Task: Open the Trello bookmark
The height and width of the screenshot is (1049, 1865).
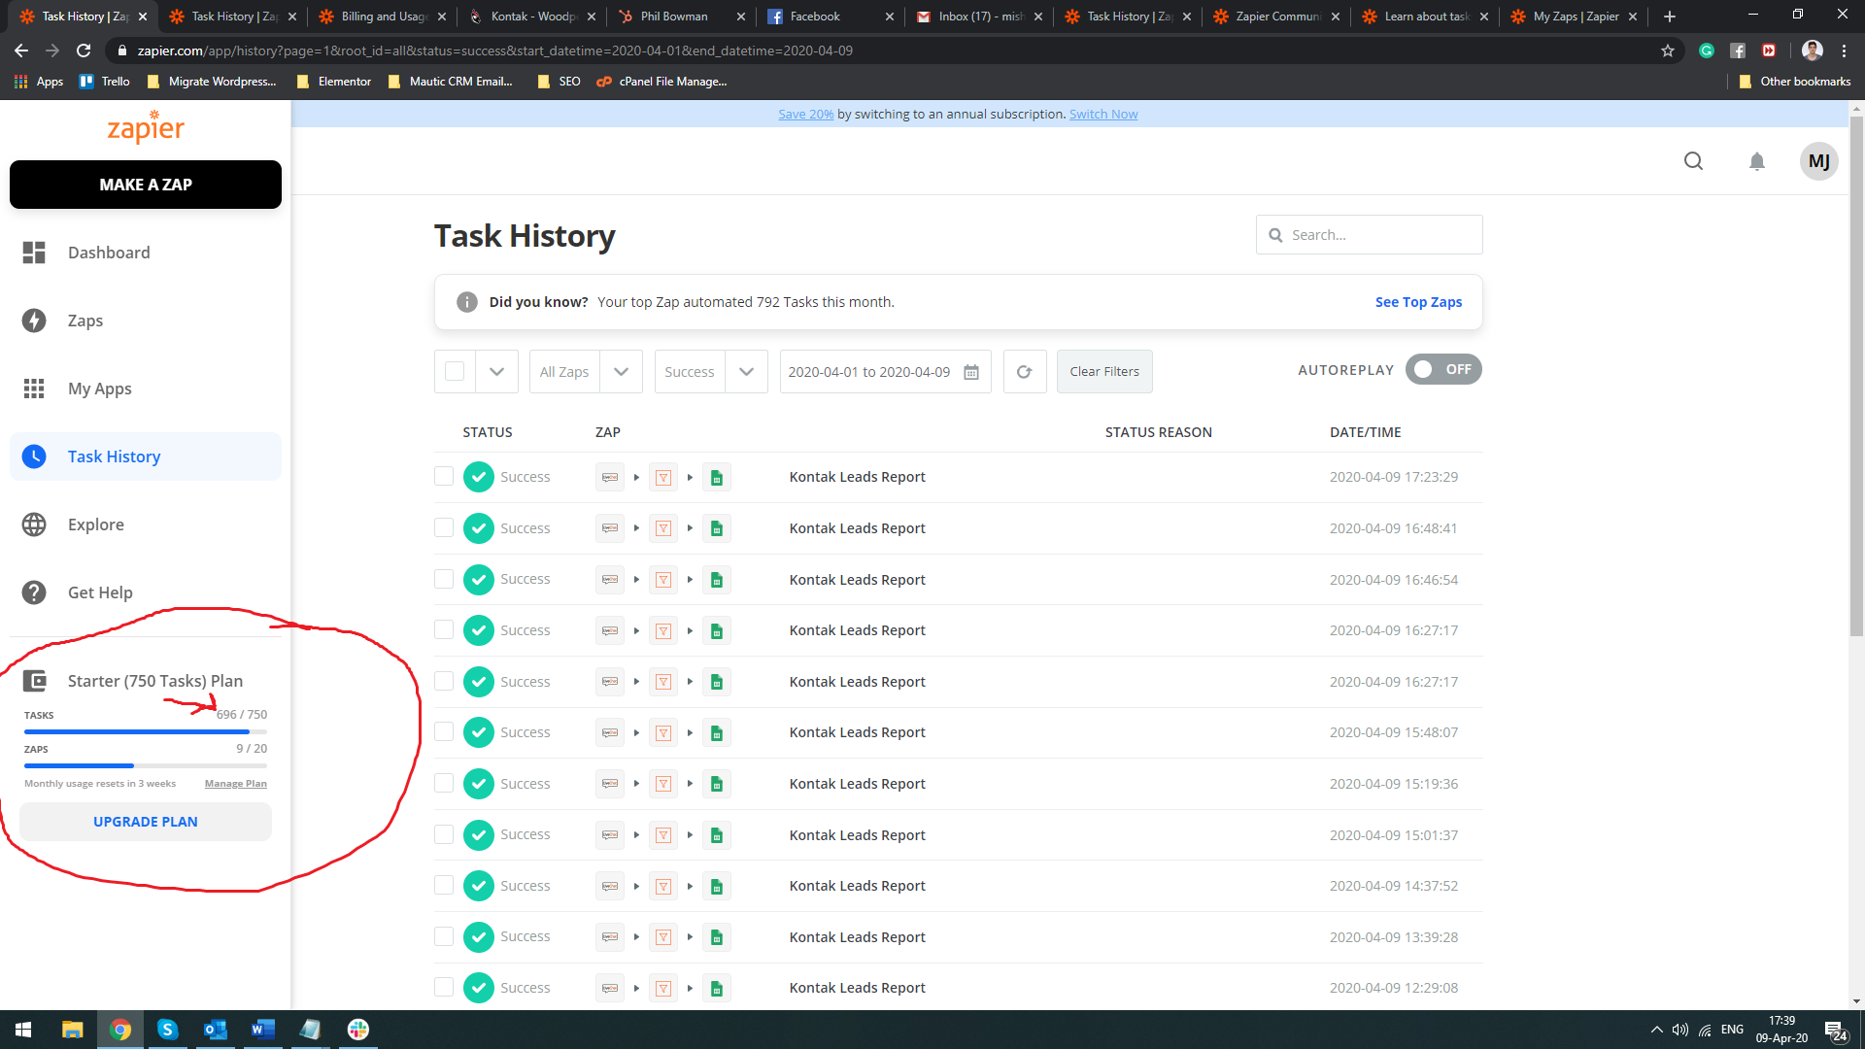Action: (105, 82)
